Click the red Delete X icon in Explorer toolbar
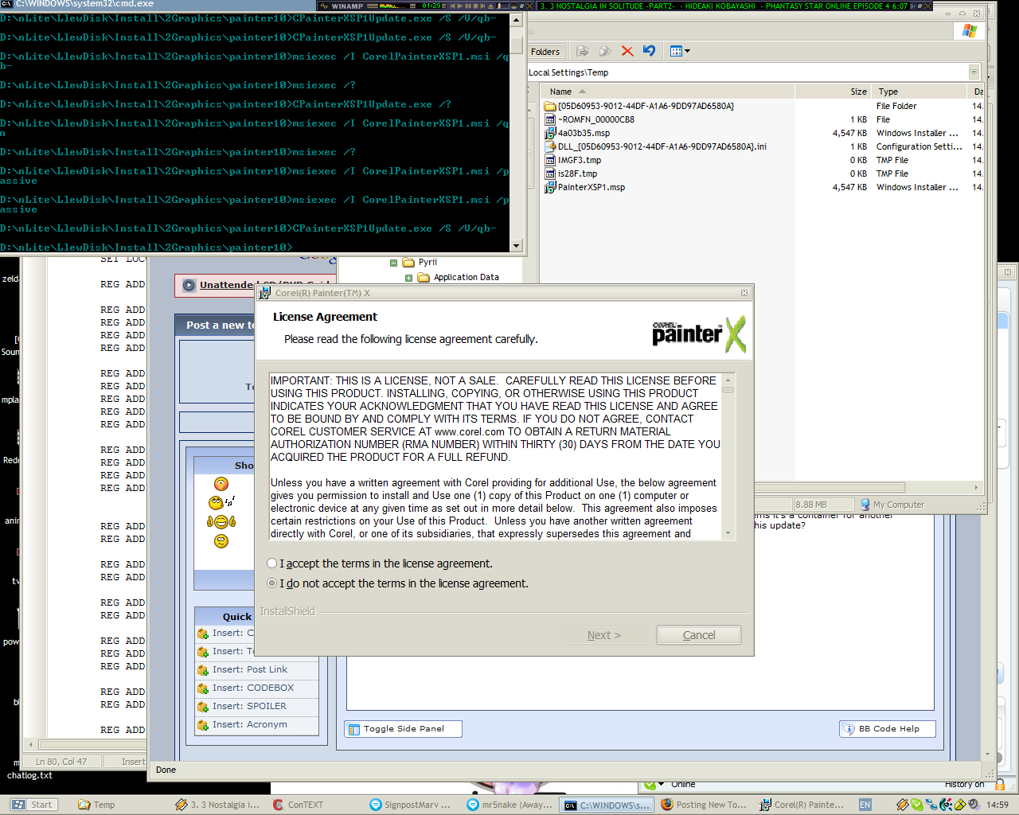This screenshot has width=1019, height=815. [627, 51]
